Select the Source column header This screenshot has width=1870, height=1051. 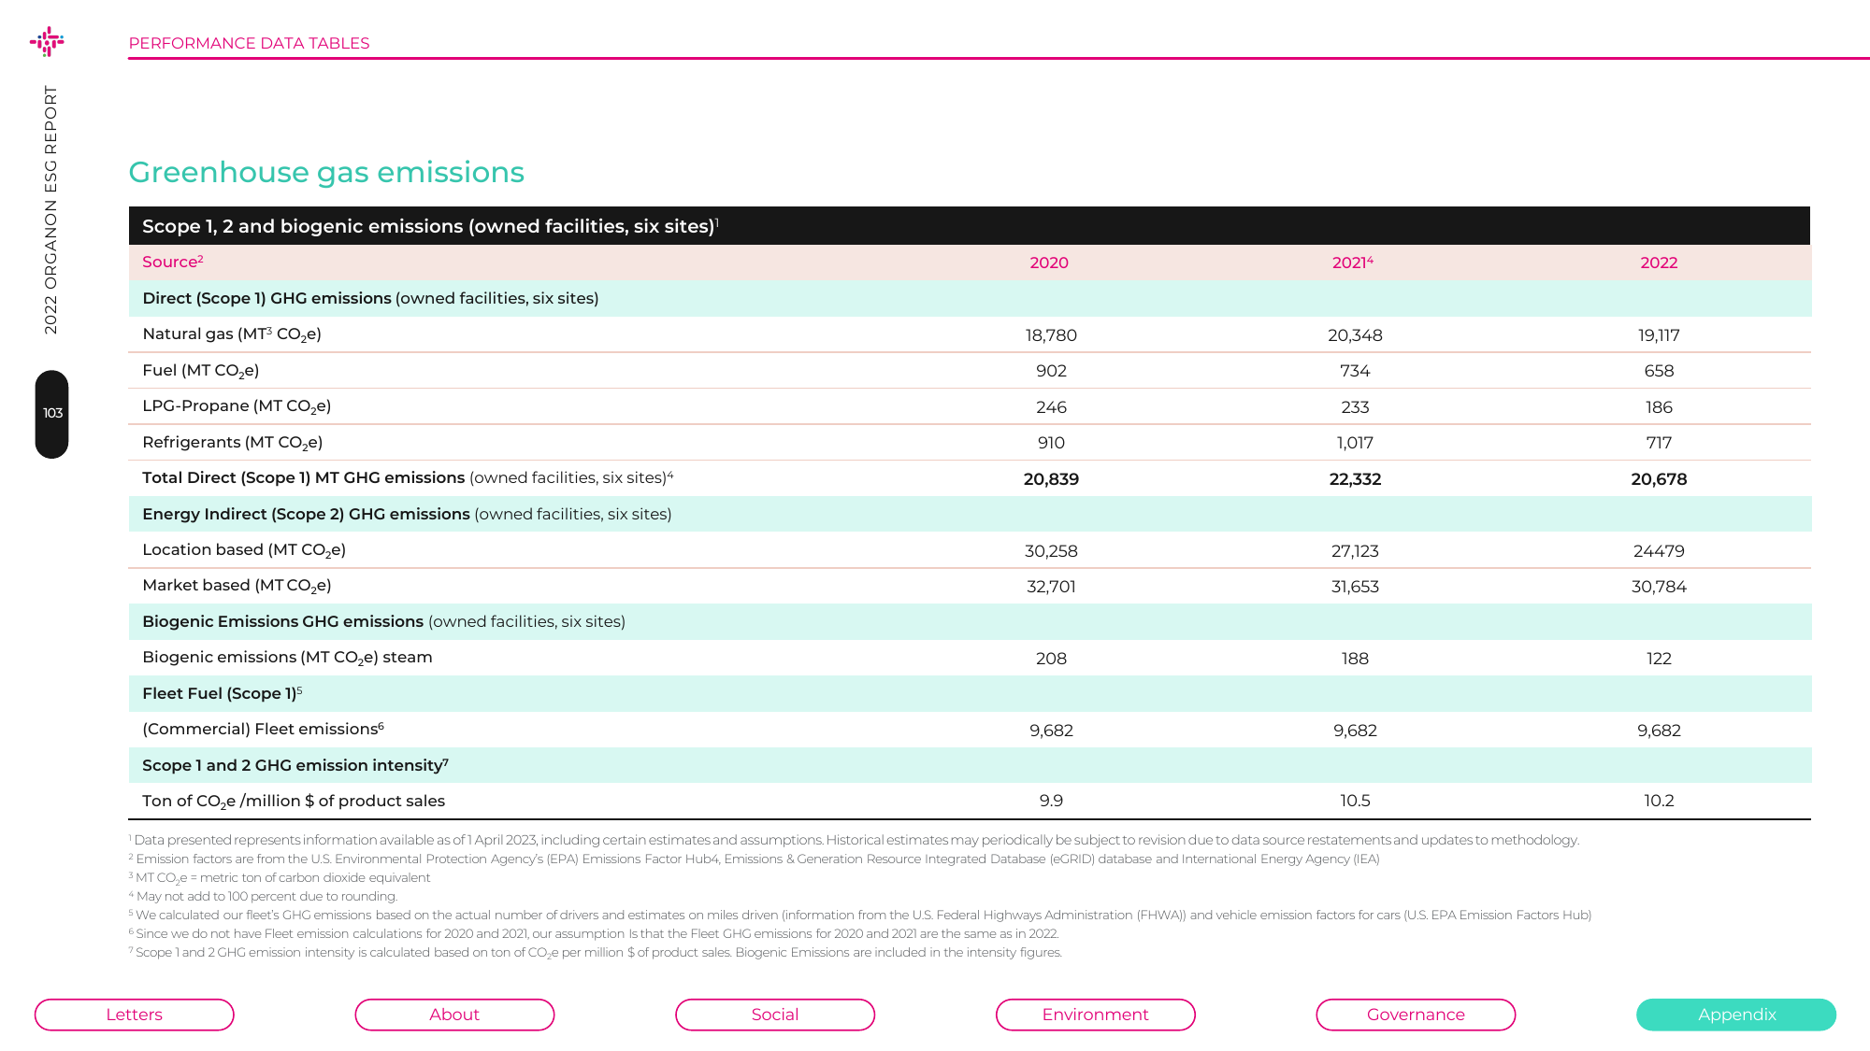[172, 263]
